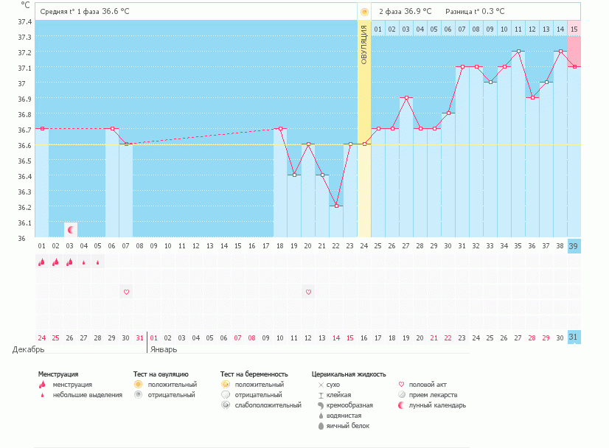This screenshot has height=448, width=609.
Task: Click the 36.2 temperature point on day 22
Action: pos(336,206)
